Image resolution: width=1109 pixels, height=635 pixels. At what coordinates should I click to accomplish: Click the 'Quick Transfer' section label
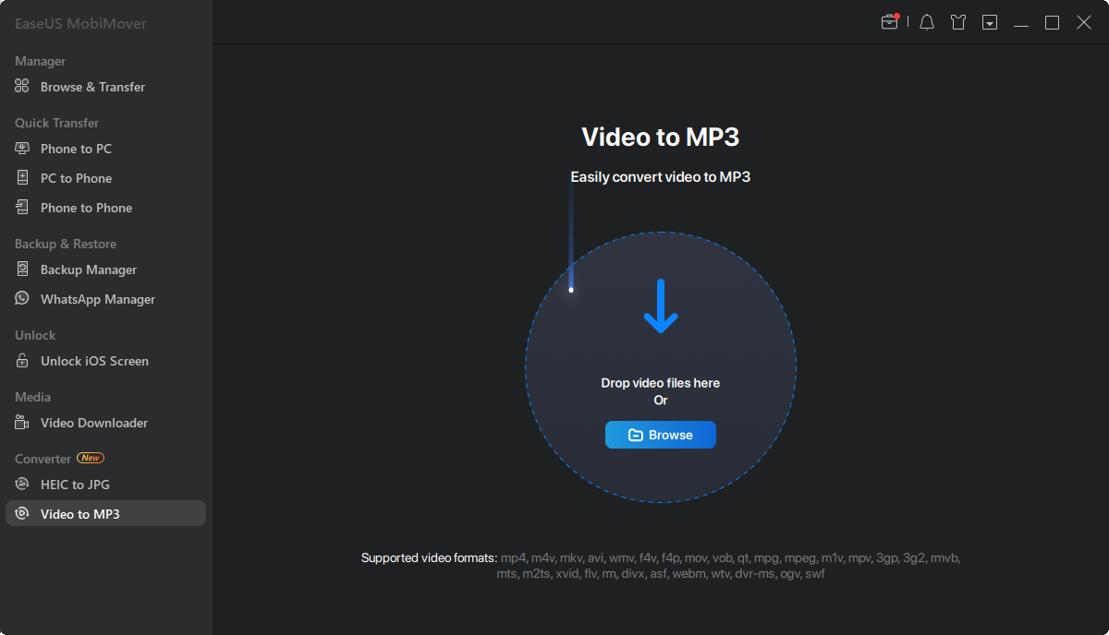tap(56, 123)
